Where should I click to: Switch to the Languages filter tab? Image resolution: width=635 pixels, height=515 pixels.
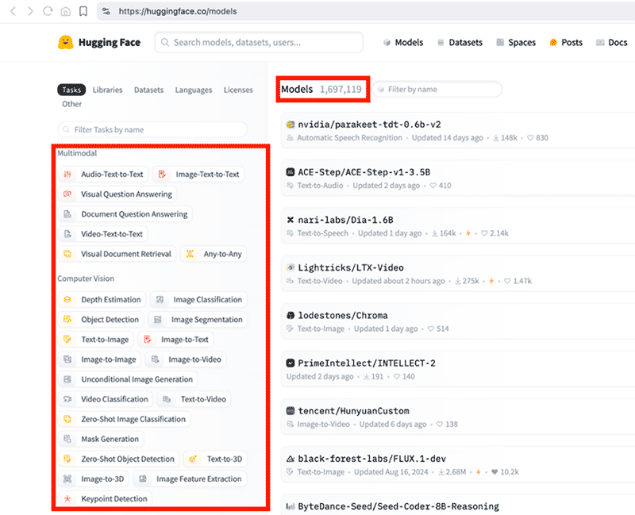(x=194, y=90)
